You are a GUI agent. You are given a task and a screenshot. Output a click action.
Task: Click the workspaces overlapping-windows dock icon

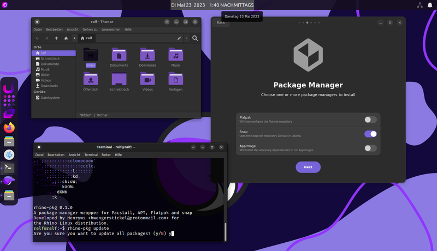point(9,114)
